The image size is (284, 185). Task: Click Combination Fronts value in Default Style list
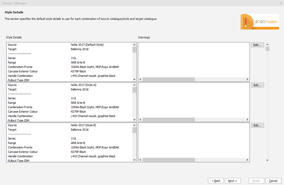coord(95,67)
